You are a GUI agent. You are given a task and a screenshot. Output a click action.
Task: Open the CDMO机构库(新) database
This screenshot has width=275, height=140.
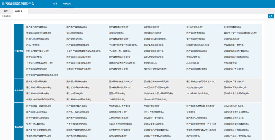coord(75,33)
